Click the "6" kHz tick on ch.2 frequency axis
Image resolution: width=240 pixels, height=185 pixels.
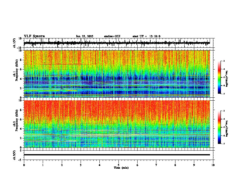21,119
